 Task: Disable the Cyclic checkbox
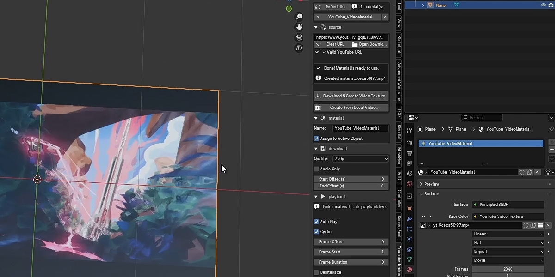point(316,232)
